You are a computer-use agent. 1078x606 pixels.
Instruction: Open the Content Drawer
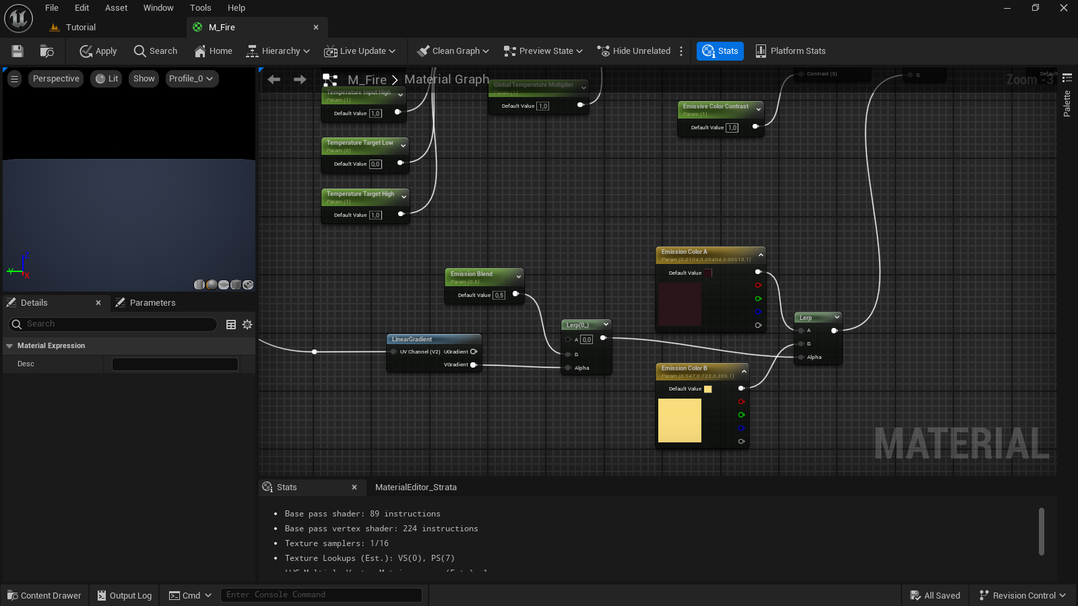(x=44, y=595)
